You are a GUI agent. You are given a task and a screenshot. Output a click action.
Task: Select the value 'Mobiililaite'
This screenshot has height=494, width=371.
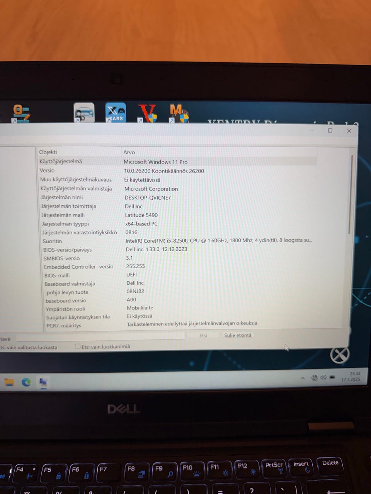140,308
